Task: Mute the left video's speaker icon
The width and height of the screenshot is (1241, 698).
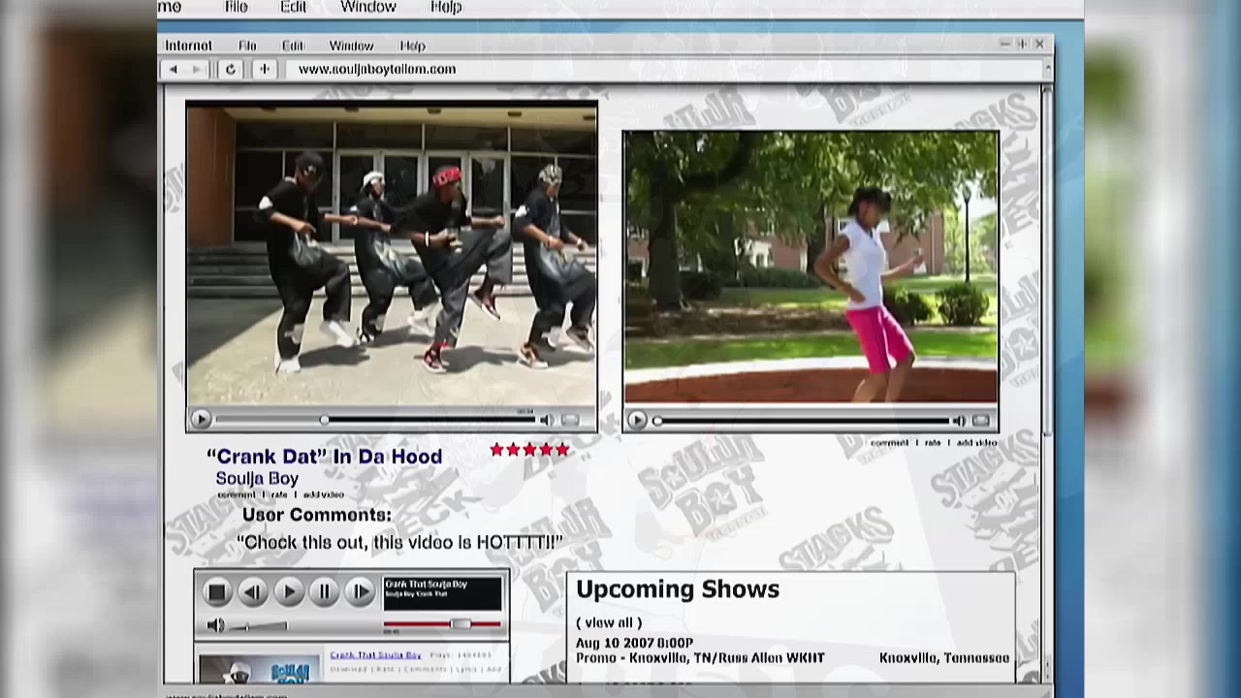Action: [547, 420]
